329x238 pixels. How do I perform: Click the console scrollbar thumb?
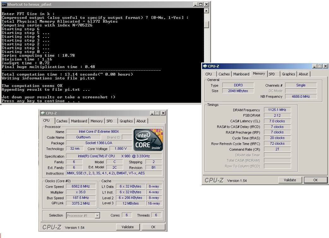click(206, 24)
